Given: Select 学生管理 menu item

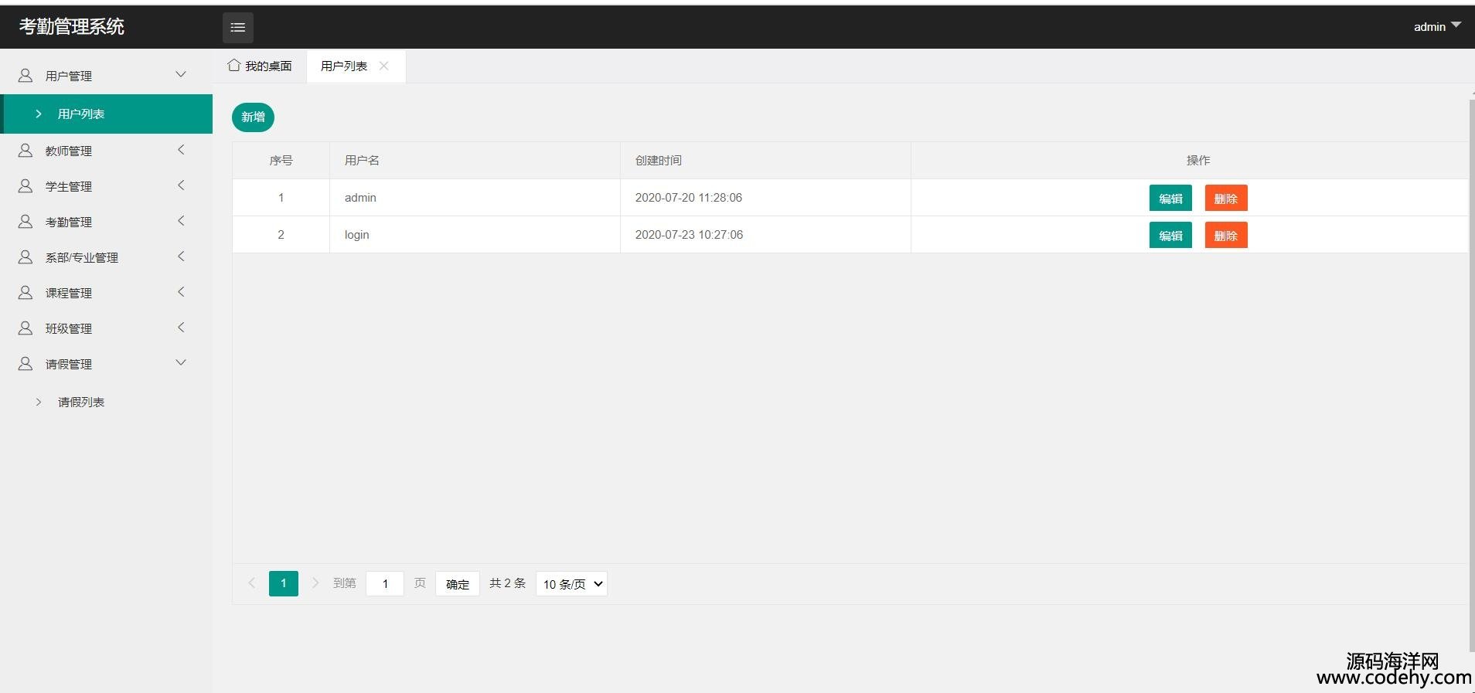Looking at the screenshot, I should coord(107,186).
